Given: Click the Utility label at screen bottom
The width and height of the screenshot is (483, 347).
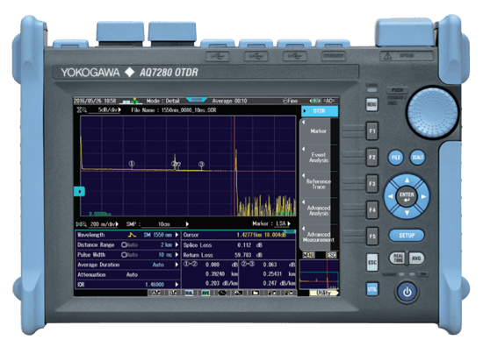Looking at the screenshot, I should coord(324,293).
